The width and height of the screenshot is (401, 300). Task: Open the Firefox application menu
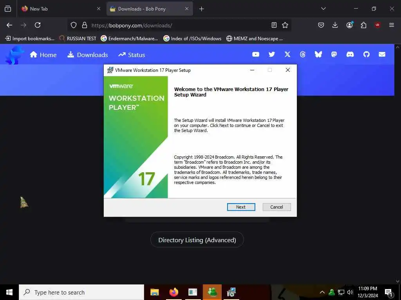point(392,25)
